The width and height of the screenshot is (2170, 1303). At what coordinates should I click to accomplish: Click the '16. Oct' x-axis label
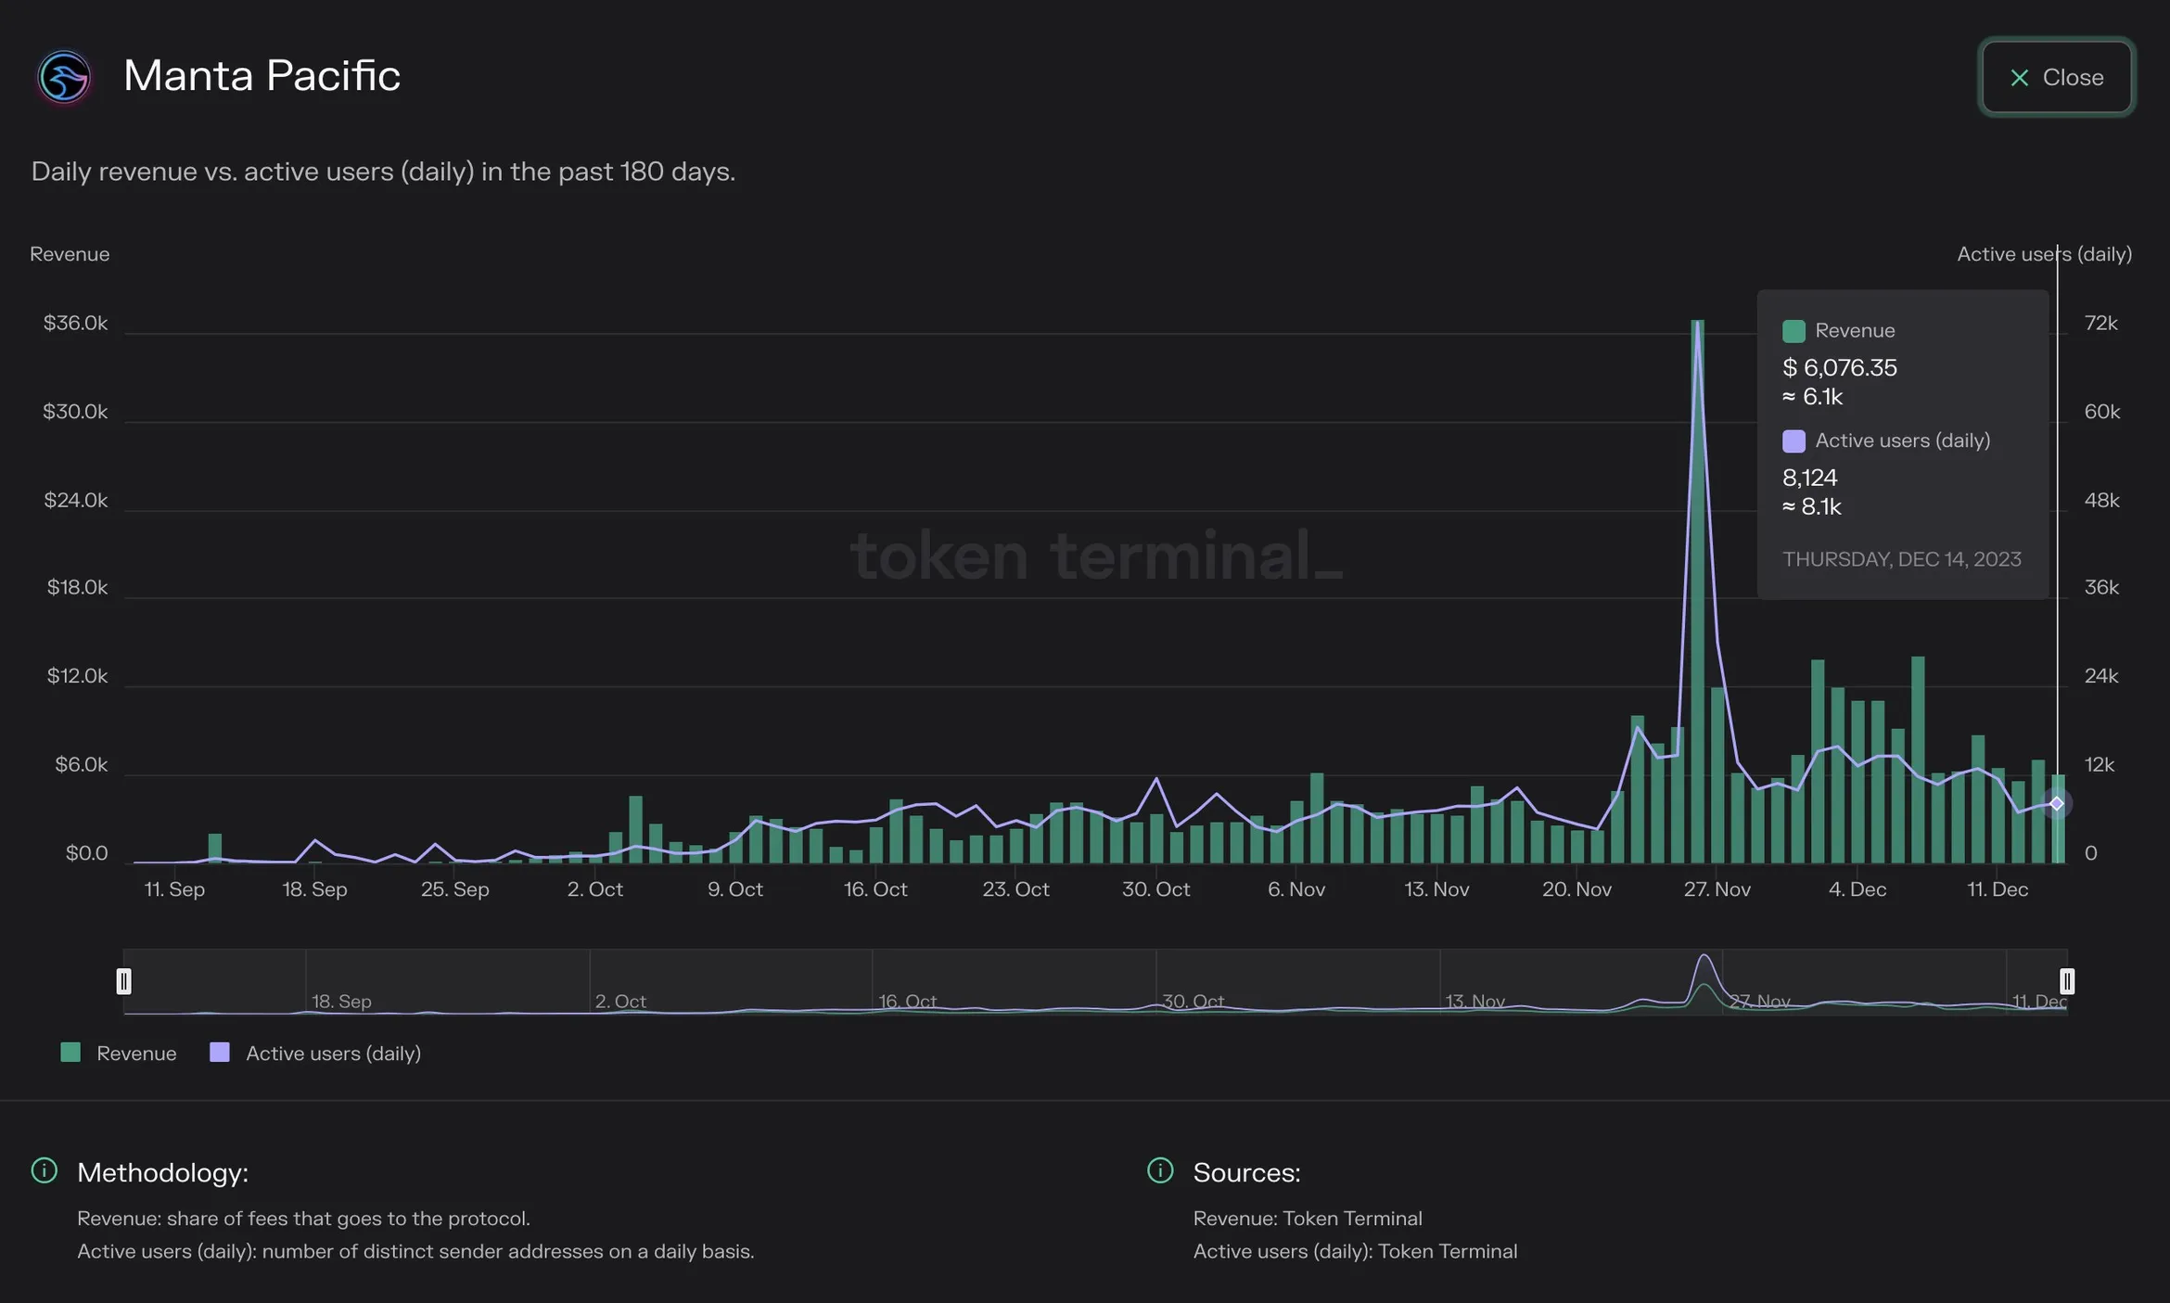[x=875, y=889]
